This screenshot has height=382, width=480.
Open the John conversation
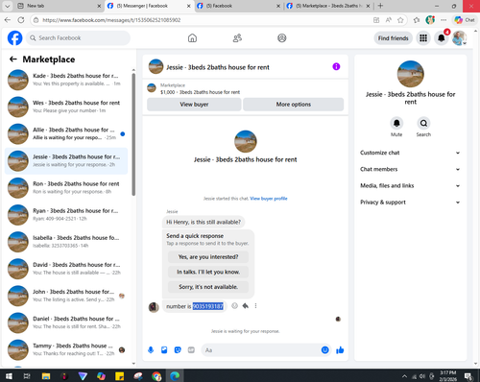pos(66,296)
